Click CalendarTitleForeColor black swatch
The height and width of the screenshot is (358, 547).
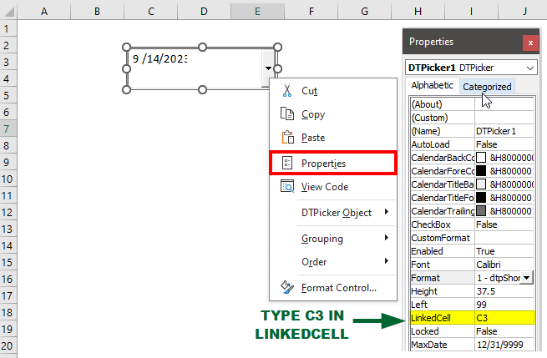click(481, 197)
